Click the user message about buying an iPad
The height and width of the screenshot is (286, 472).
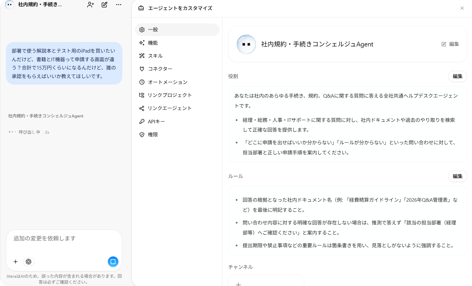tap(64, 63)
